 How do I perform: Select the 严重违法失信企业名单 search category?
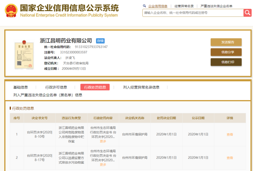coord(216,6)
